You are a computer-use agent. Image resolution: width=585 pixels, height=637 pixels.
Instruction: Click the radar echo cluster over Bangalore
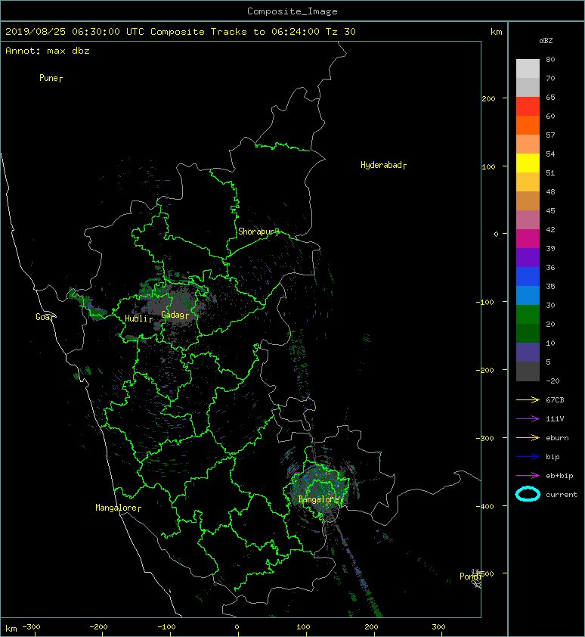(x=320, y=487)
